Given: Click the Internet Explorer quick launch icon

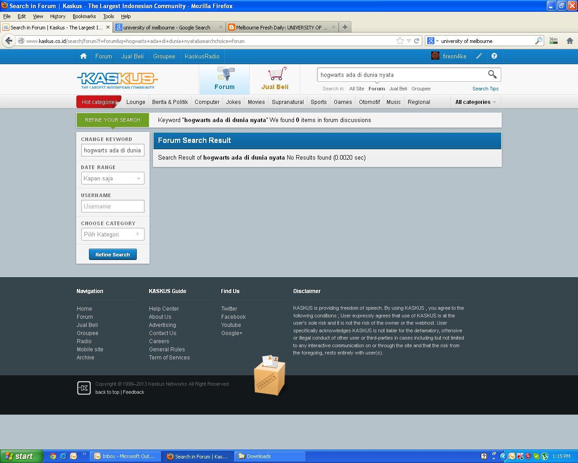Looking at the screenshot, I should pyautogui.click(x=63, y=456).
